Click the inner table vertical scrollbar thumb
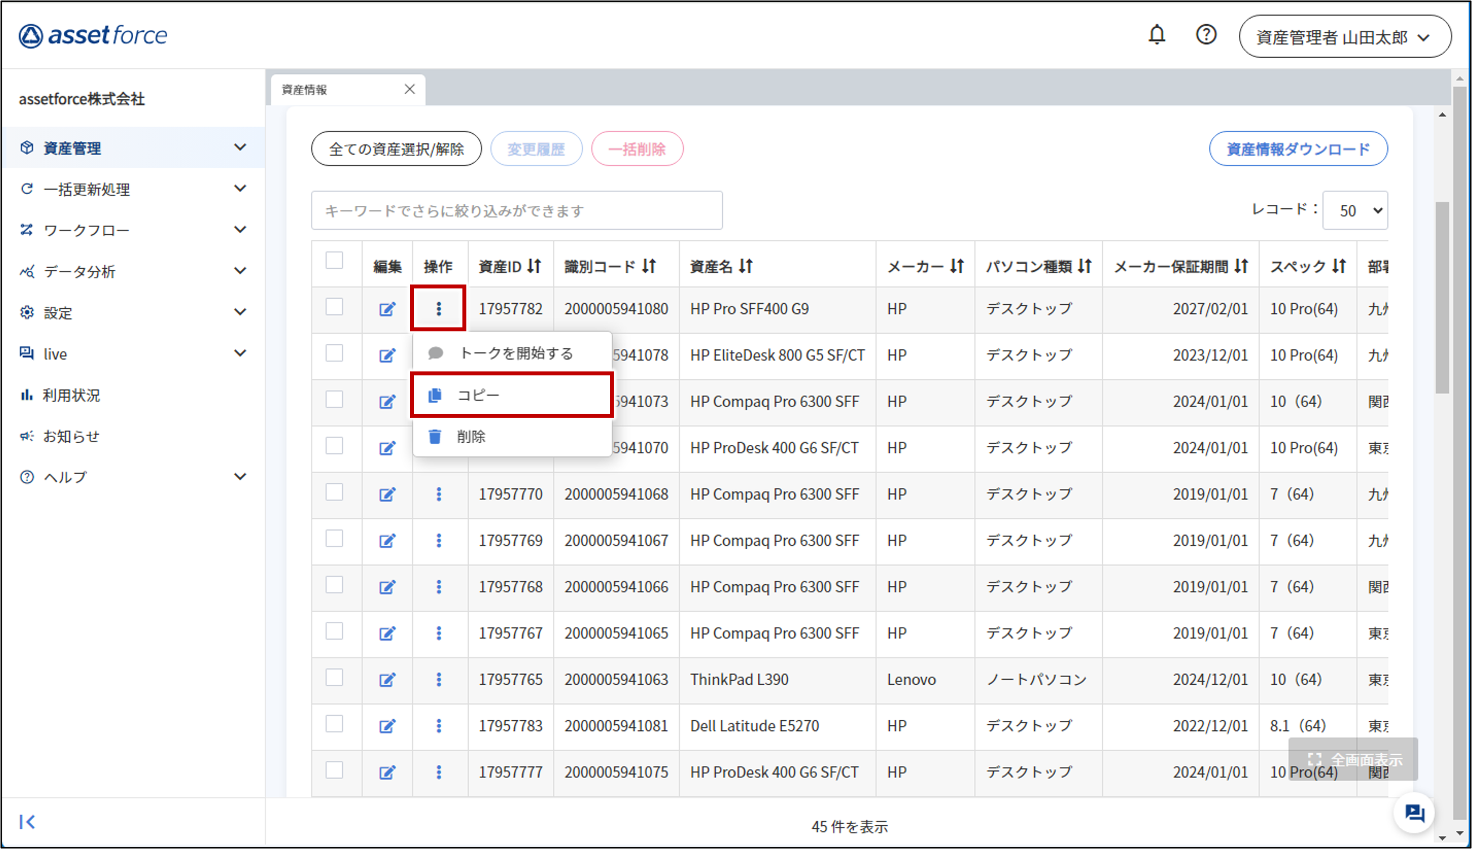The image size is (1472, 849). pos(1442,297)
